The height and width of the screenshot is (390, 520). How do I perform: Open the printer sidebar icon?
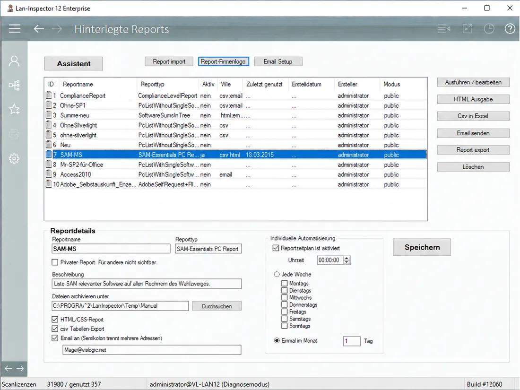click(14, 134)
